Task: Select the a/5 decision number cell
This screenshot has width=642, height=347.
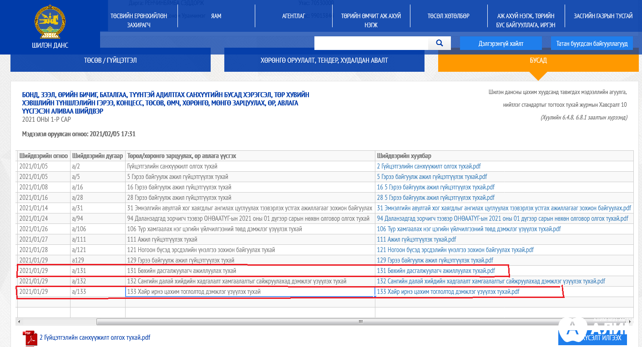Action: [98, 177]
